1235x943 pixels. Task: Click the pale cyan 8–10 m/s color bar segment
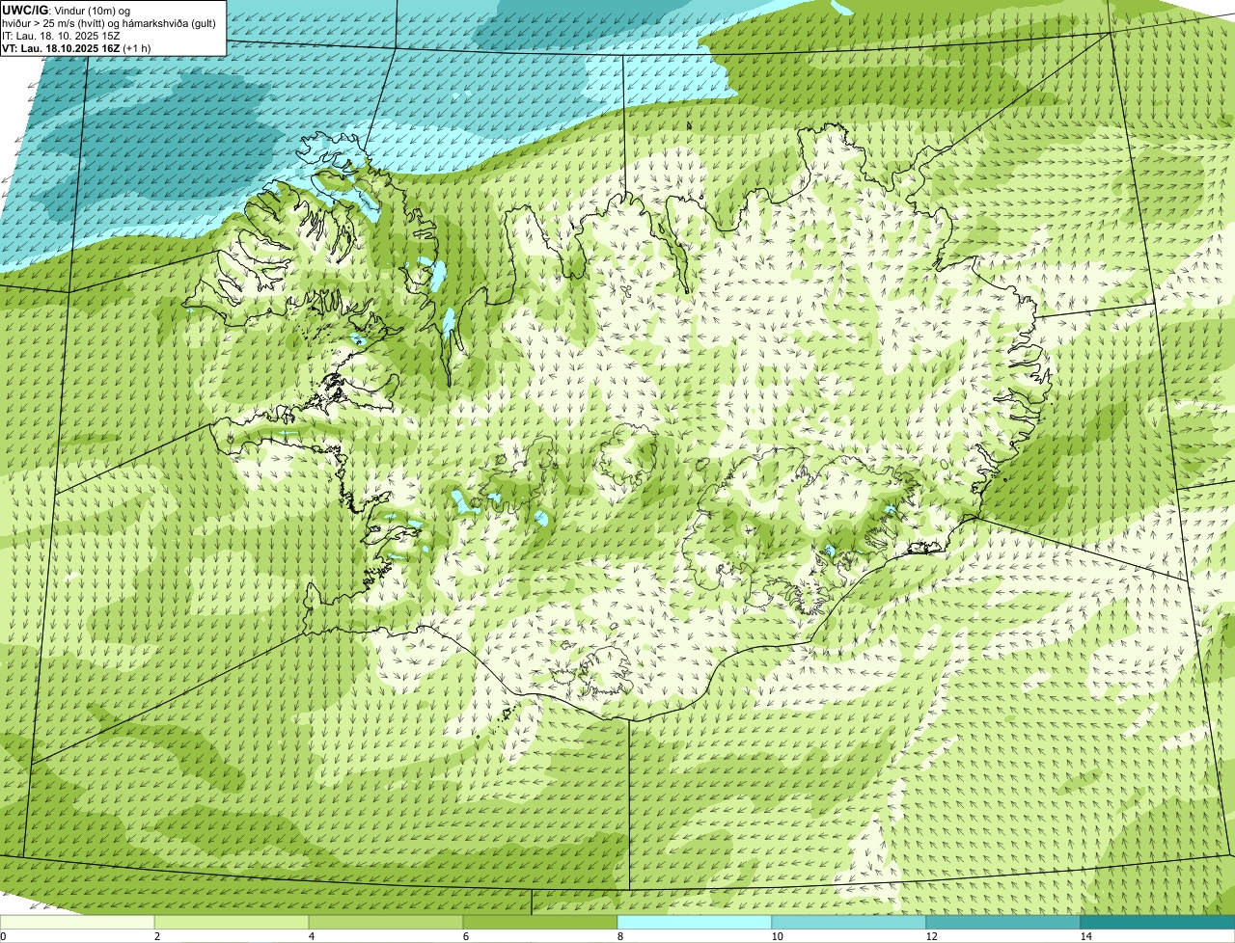[x=695, y=922]
